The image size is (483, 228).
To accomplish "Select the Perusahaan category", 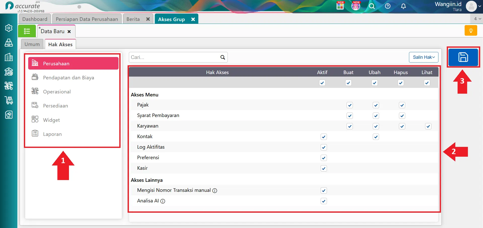I will [x=73, y=64].
